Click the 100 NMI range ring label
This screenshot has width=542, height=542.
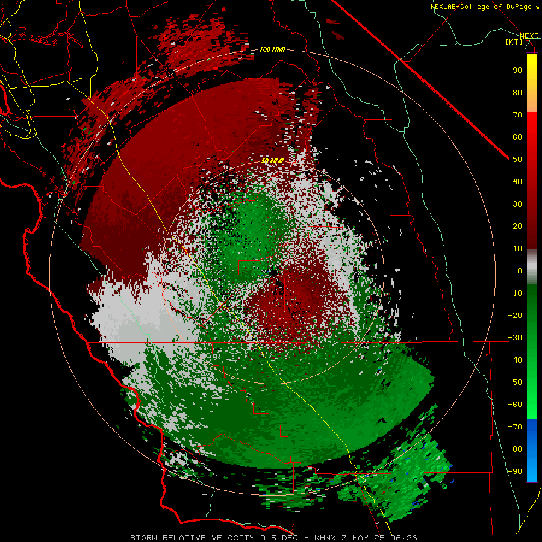point(272,49)
